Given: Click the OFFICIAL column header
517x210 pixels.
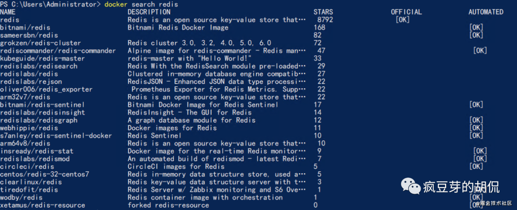Looking at the screenshot, I should coord(406,12).
